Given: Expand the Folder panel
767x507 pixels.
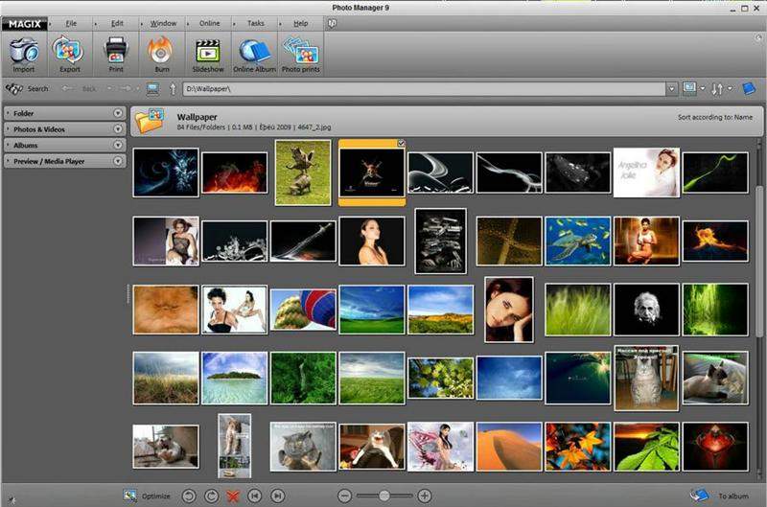Looking at the screenshot, I should 118,113.
